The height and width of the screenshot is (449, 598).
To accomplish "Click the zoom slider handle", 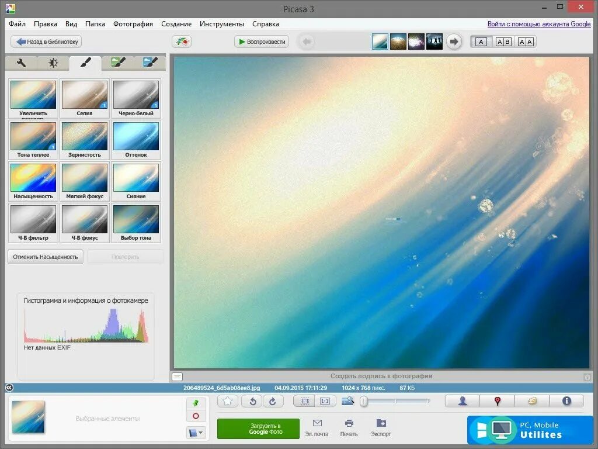I will [364, 401].
